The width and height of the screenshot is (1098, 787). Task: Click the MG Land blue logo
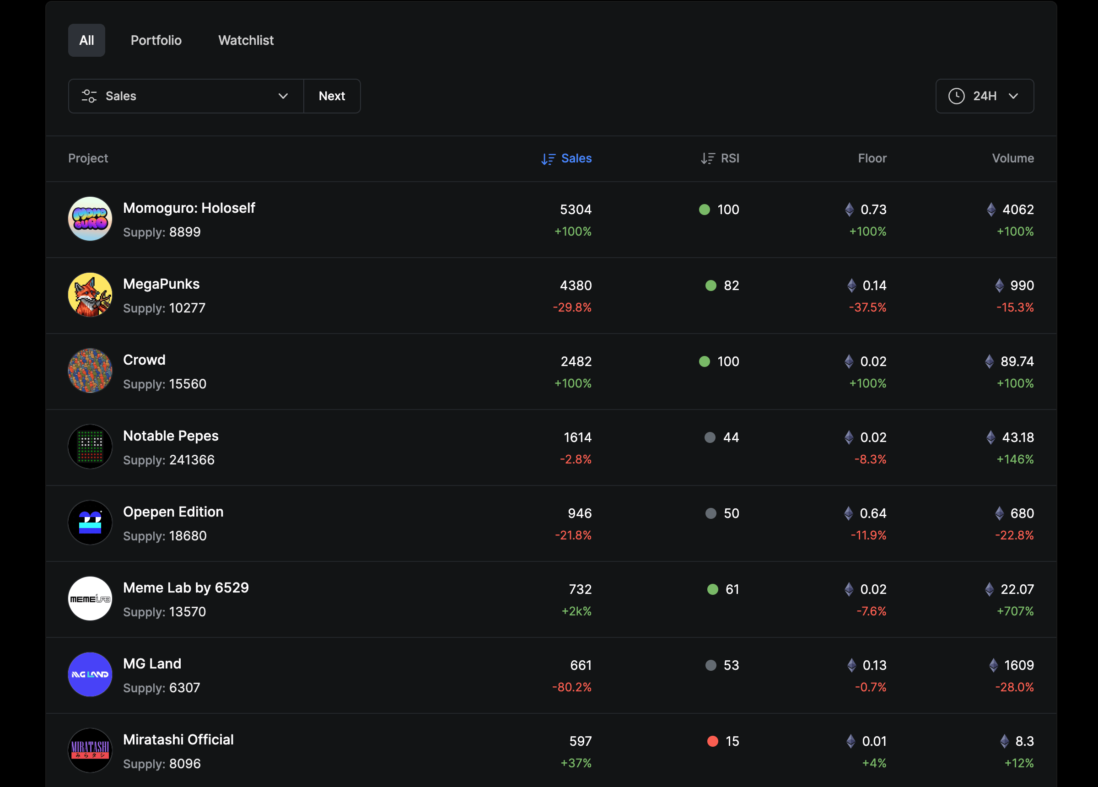tap(90, 674)
